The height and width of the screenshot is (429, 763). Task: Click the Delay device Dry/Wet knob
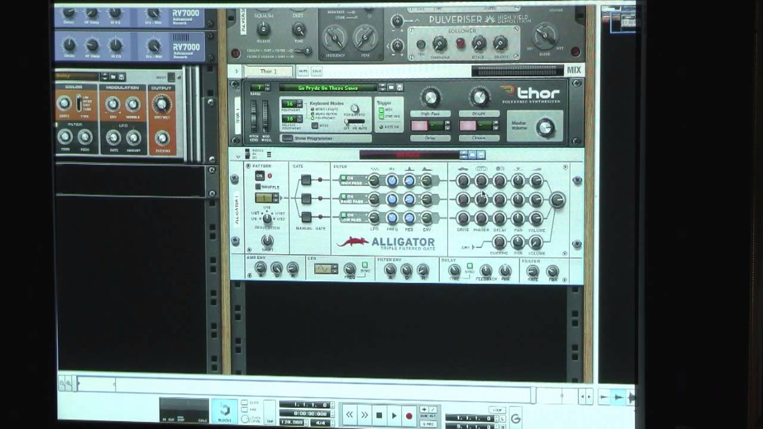tap(161, 105)
